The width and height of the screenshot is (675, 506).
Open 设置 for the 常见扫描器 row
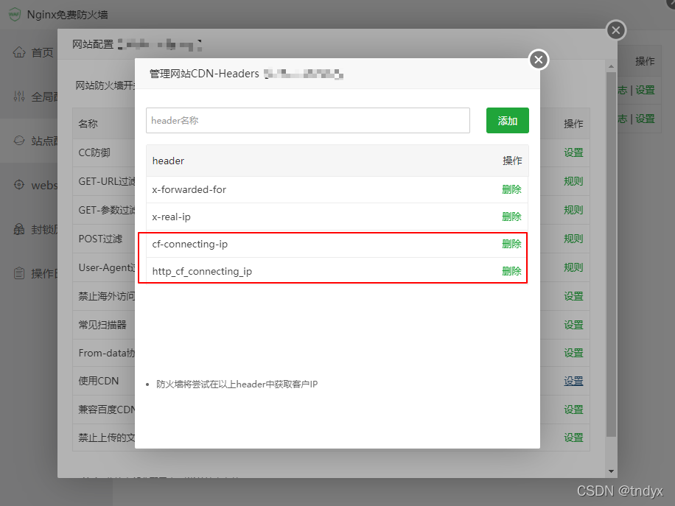(573, 325)
